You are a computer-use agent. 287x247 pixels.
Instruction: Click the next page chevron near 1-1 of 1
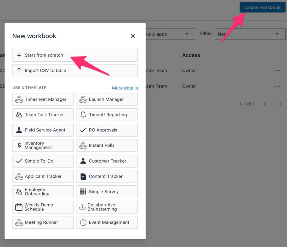280,104
